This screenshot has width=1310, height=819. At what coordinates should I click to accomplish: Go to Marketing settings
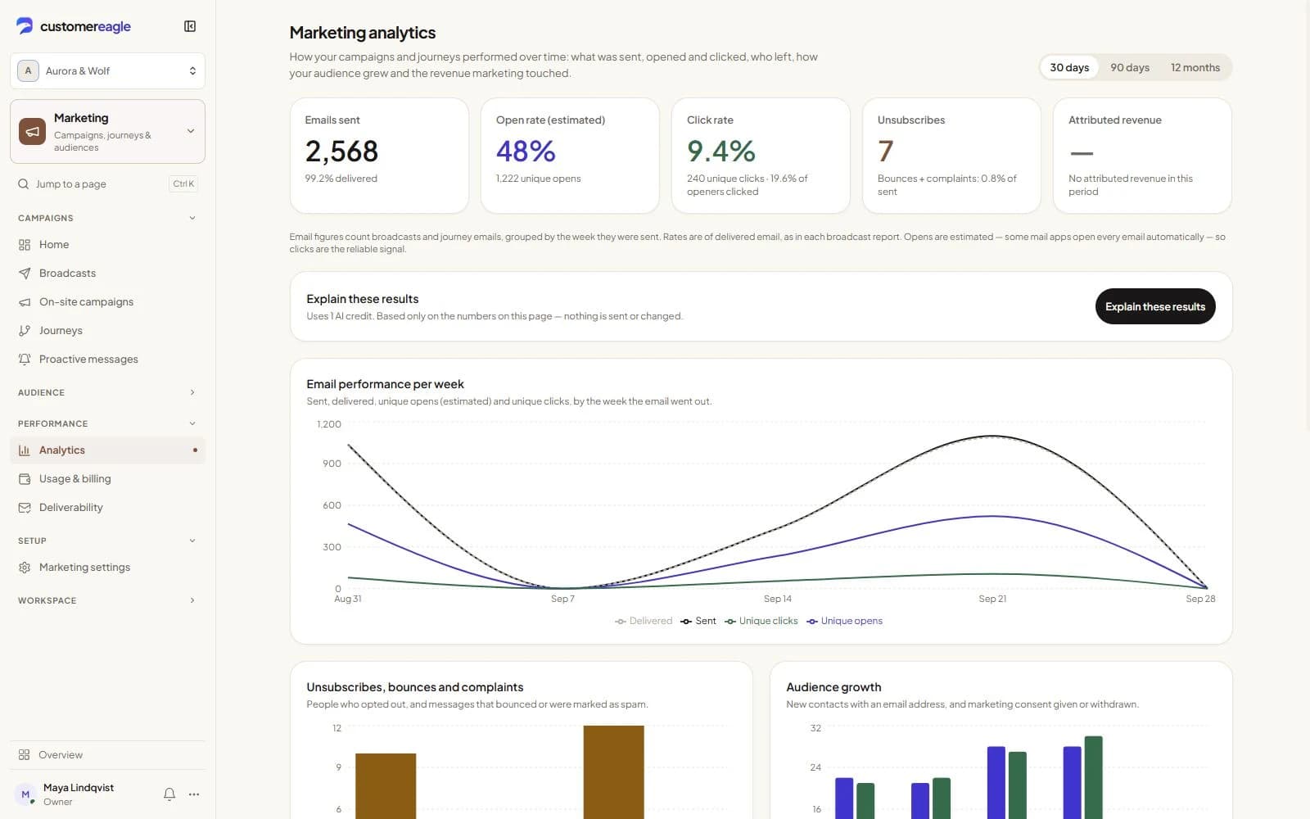[107, 568]
